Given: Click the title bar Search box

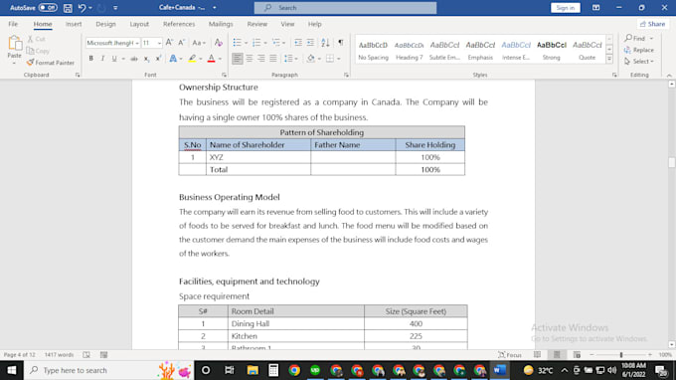Looking at the screenshot, I should coord(345,8).
